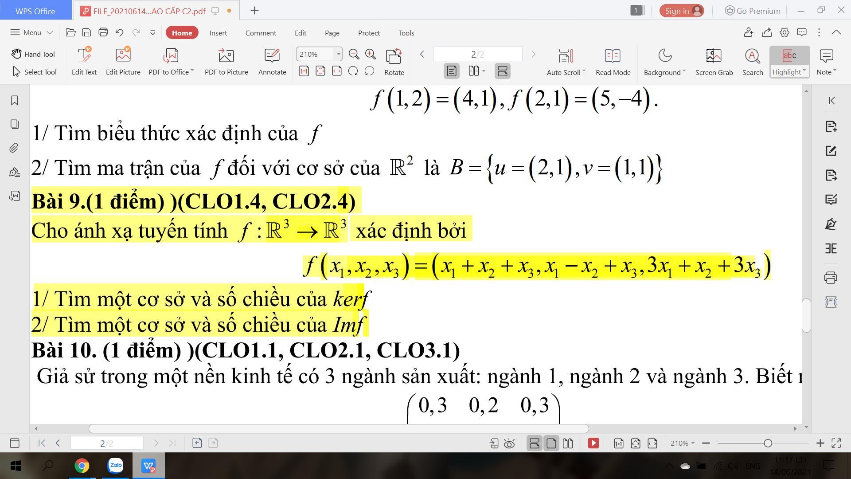
Task: Open the Protect tab
Action: 369,33
